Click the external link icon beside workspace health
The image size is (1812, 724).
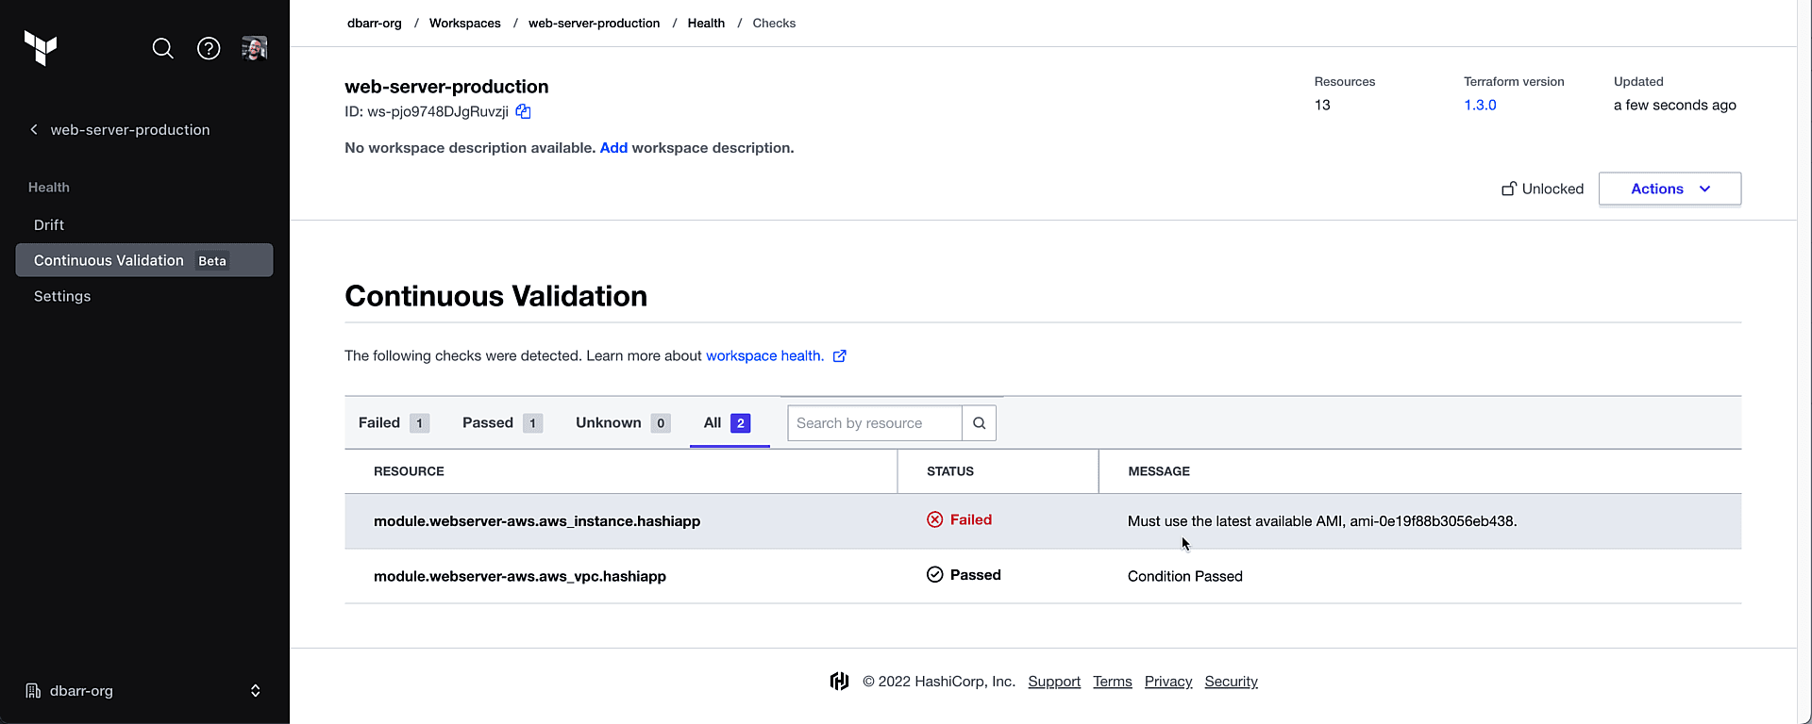[839, 355]
